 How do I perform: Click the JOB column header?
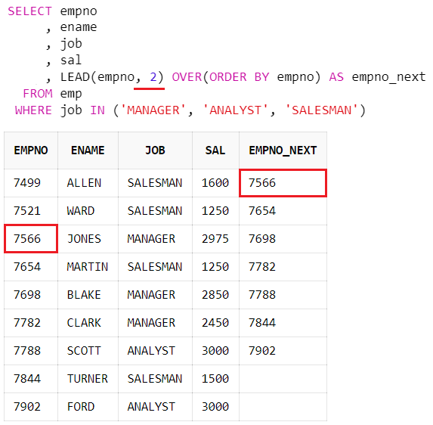coord(155,150)
